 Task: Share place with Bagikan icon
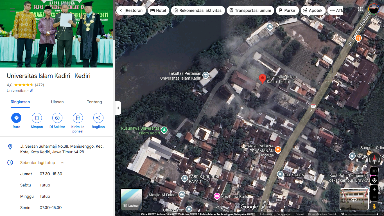click(98, 118)
